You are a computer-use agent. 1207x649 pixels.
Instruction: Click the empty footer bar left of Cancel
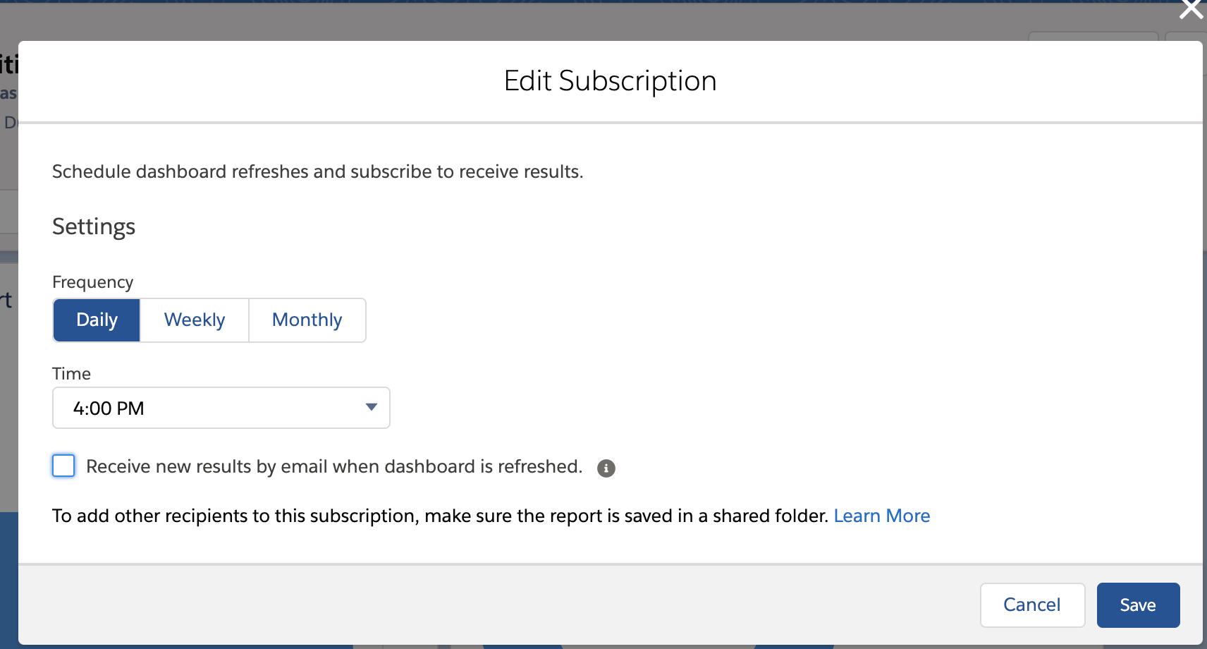click(494, 605)
